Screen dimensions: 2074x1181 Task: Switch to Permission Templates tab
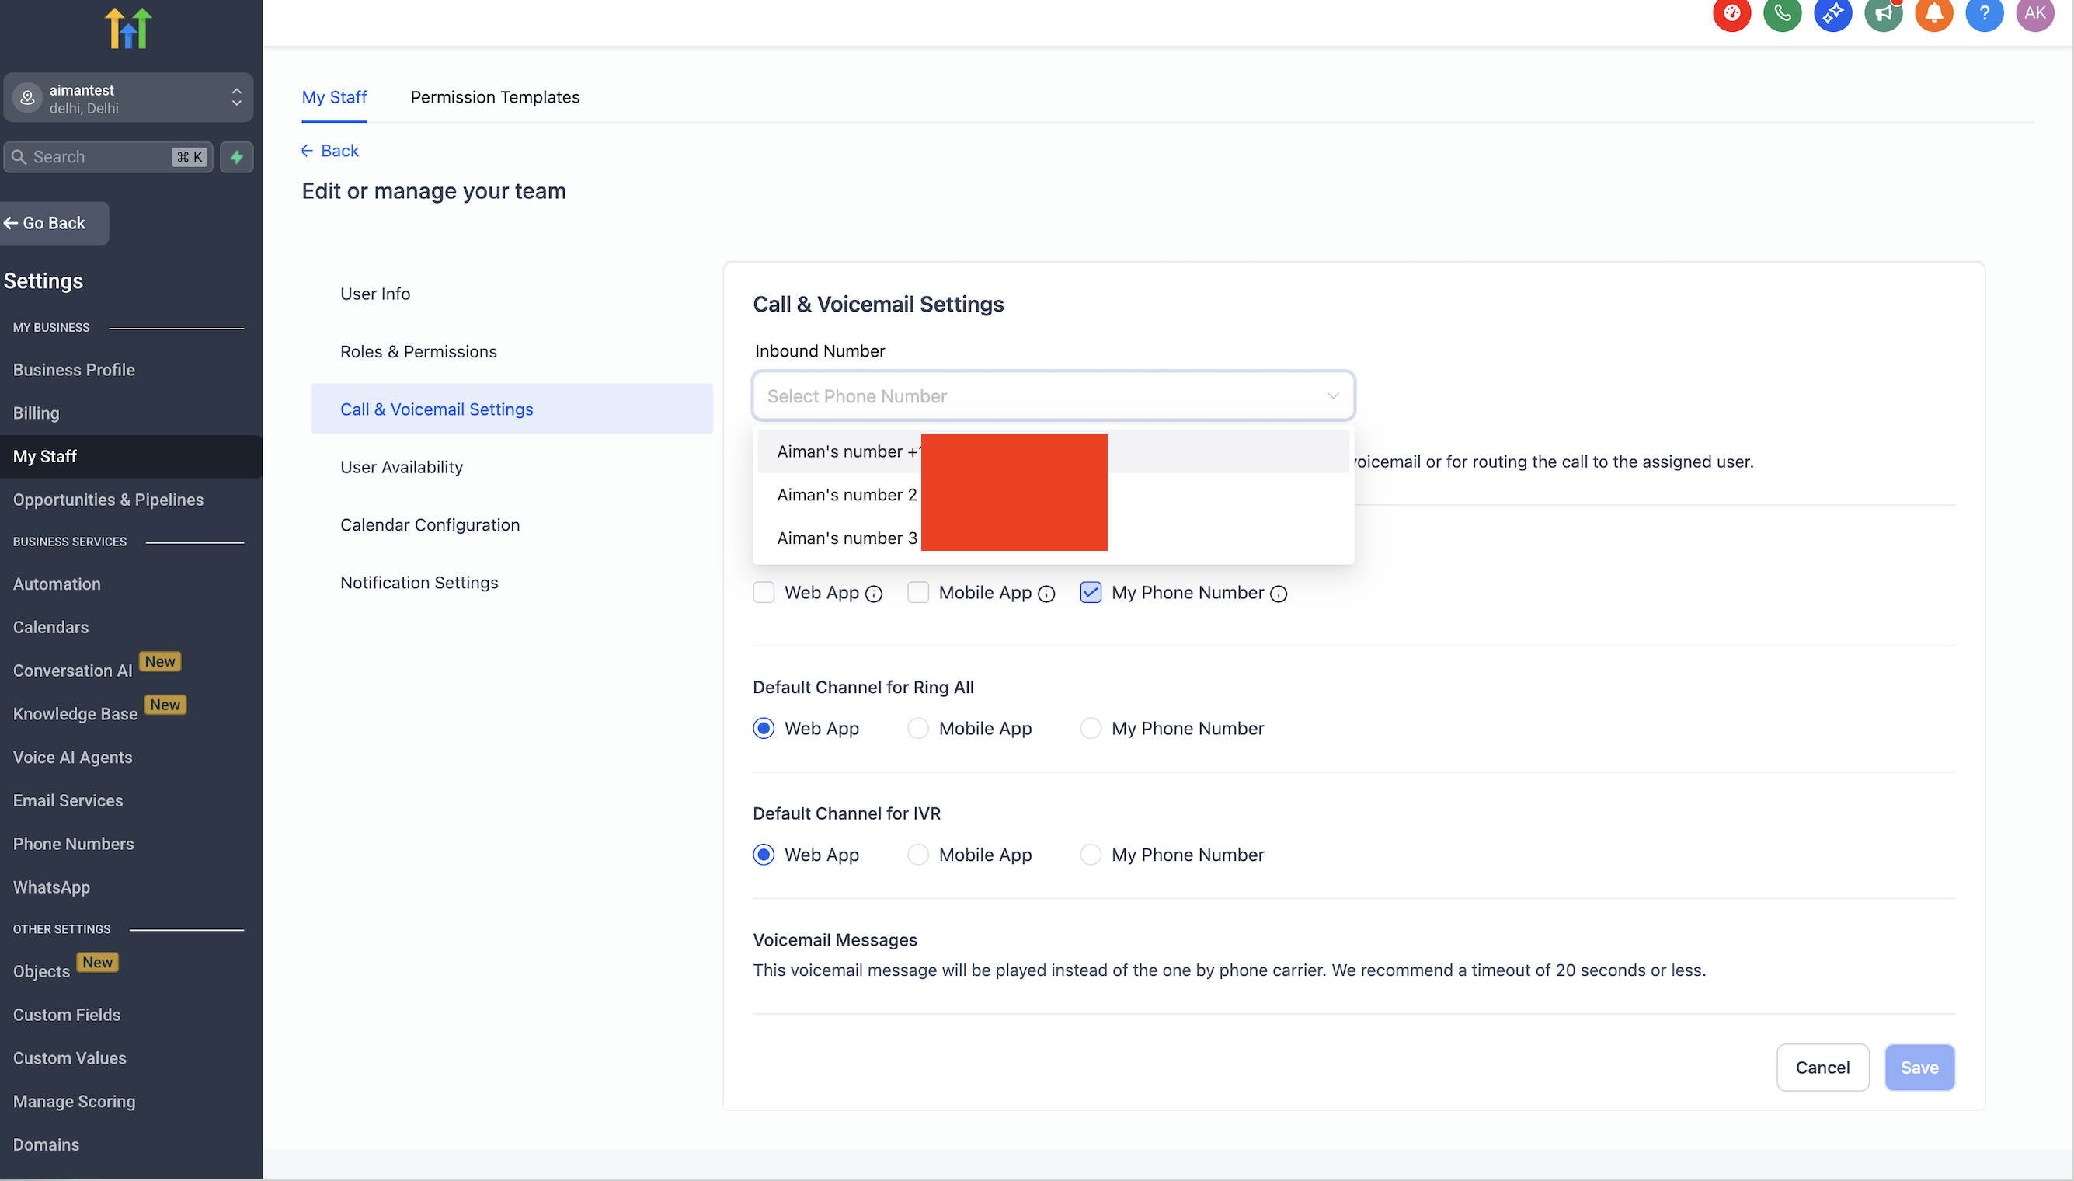coord(495,97)
